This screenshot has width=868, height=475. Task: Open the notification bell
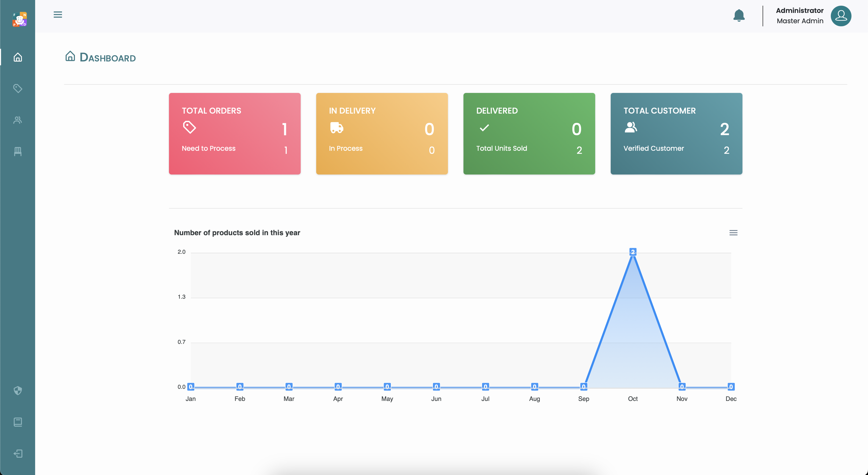(739, 15)
